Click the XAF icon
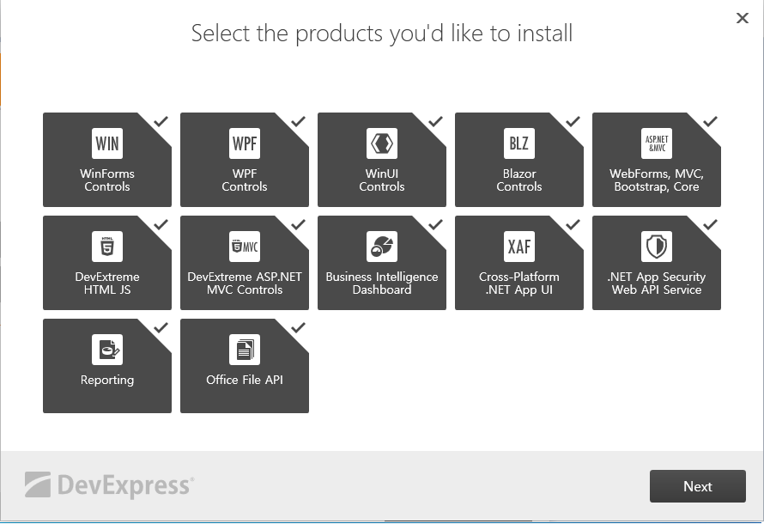Screen dimensions: 764x524 pyautogui.click(x=519, y=247)
